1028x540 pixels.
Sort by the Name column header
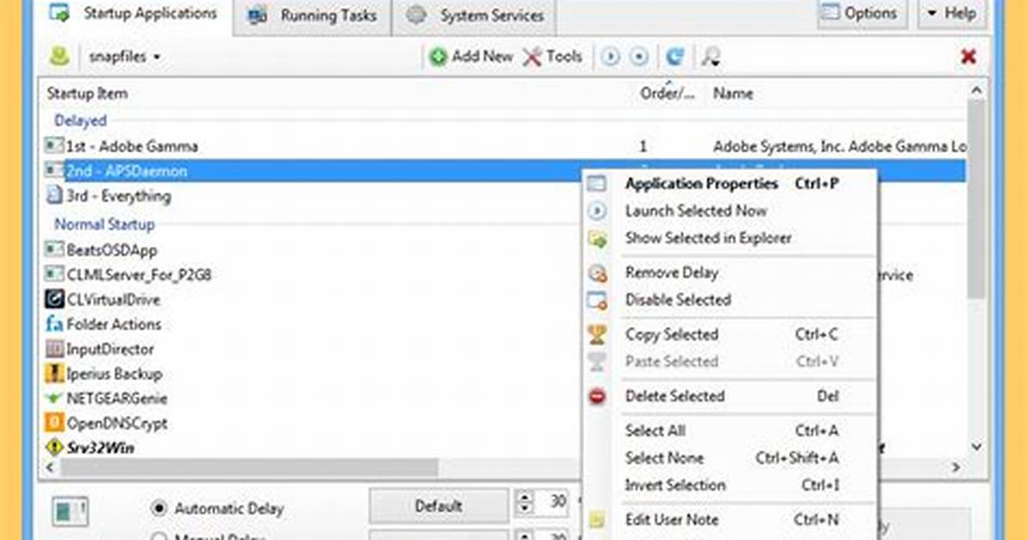[x=733, y=94]
